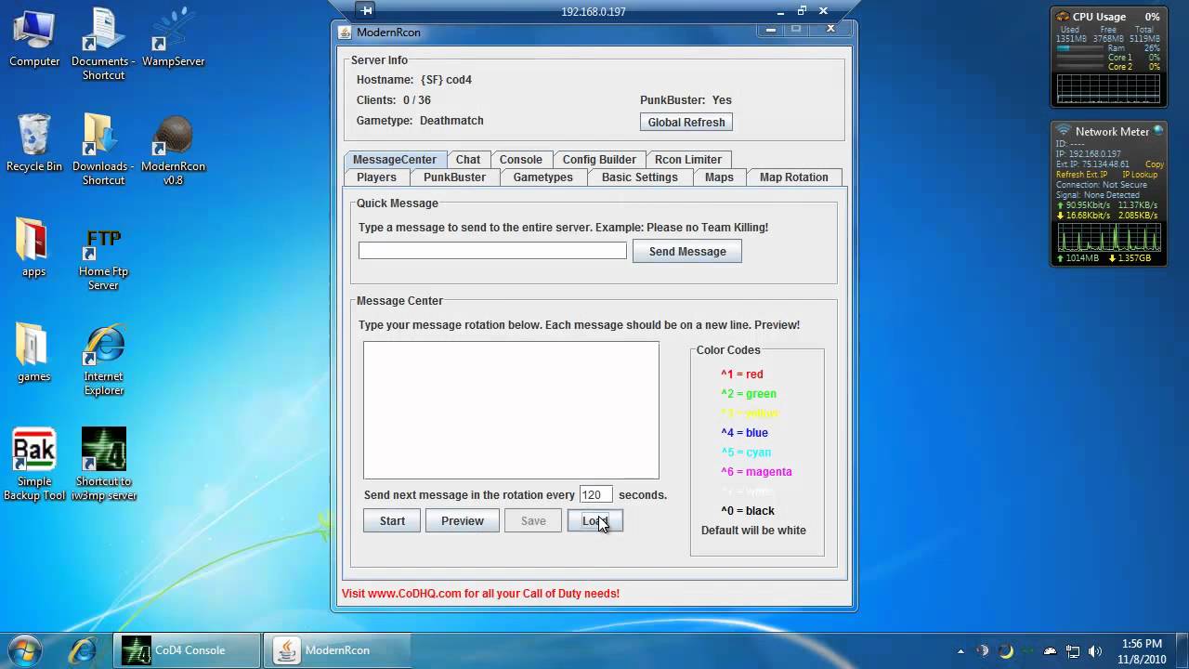The image size is (1189, 669).
Task: Launch the Internet Explorer desktop icon
Action: pos(103,360)
